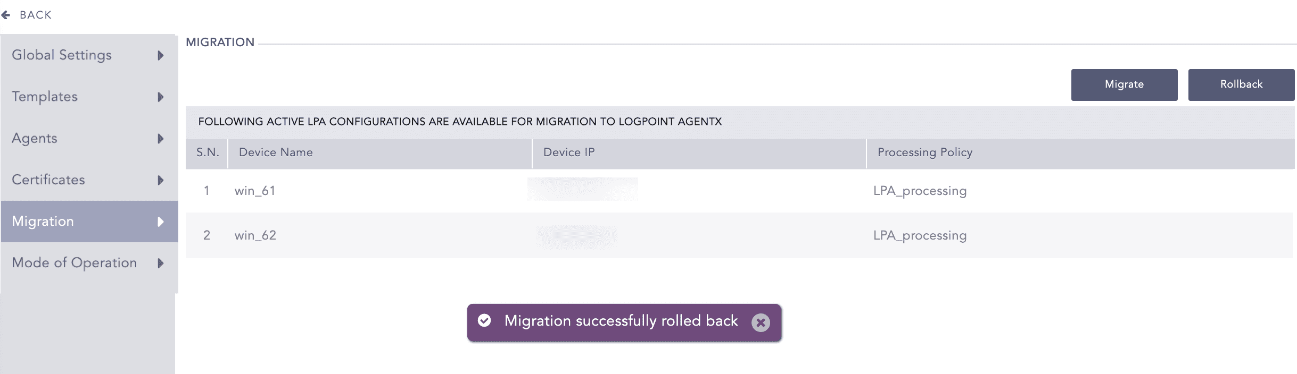The width and height of the screenshot is (1297, 374).
Task: Click the Device Name column header
Action: tap(276, 152)
